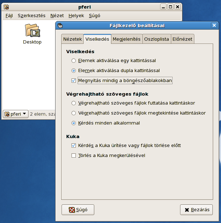
Task: Click the Fájlkezelő beállításai dialog title icon
Action: [x=60, y=25]
